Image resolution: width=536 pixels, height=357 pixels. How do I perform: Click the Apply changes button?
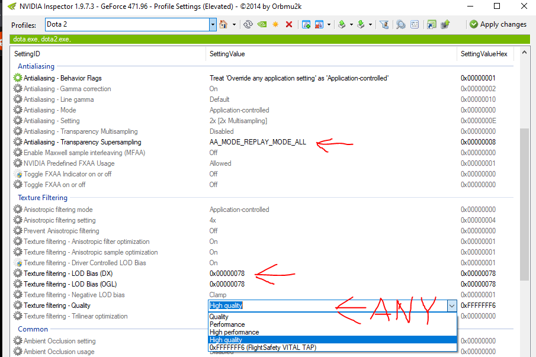[498, 24]
